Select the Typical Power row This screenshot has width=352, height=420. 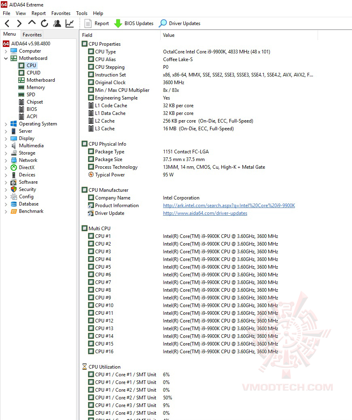coord(131,175)
